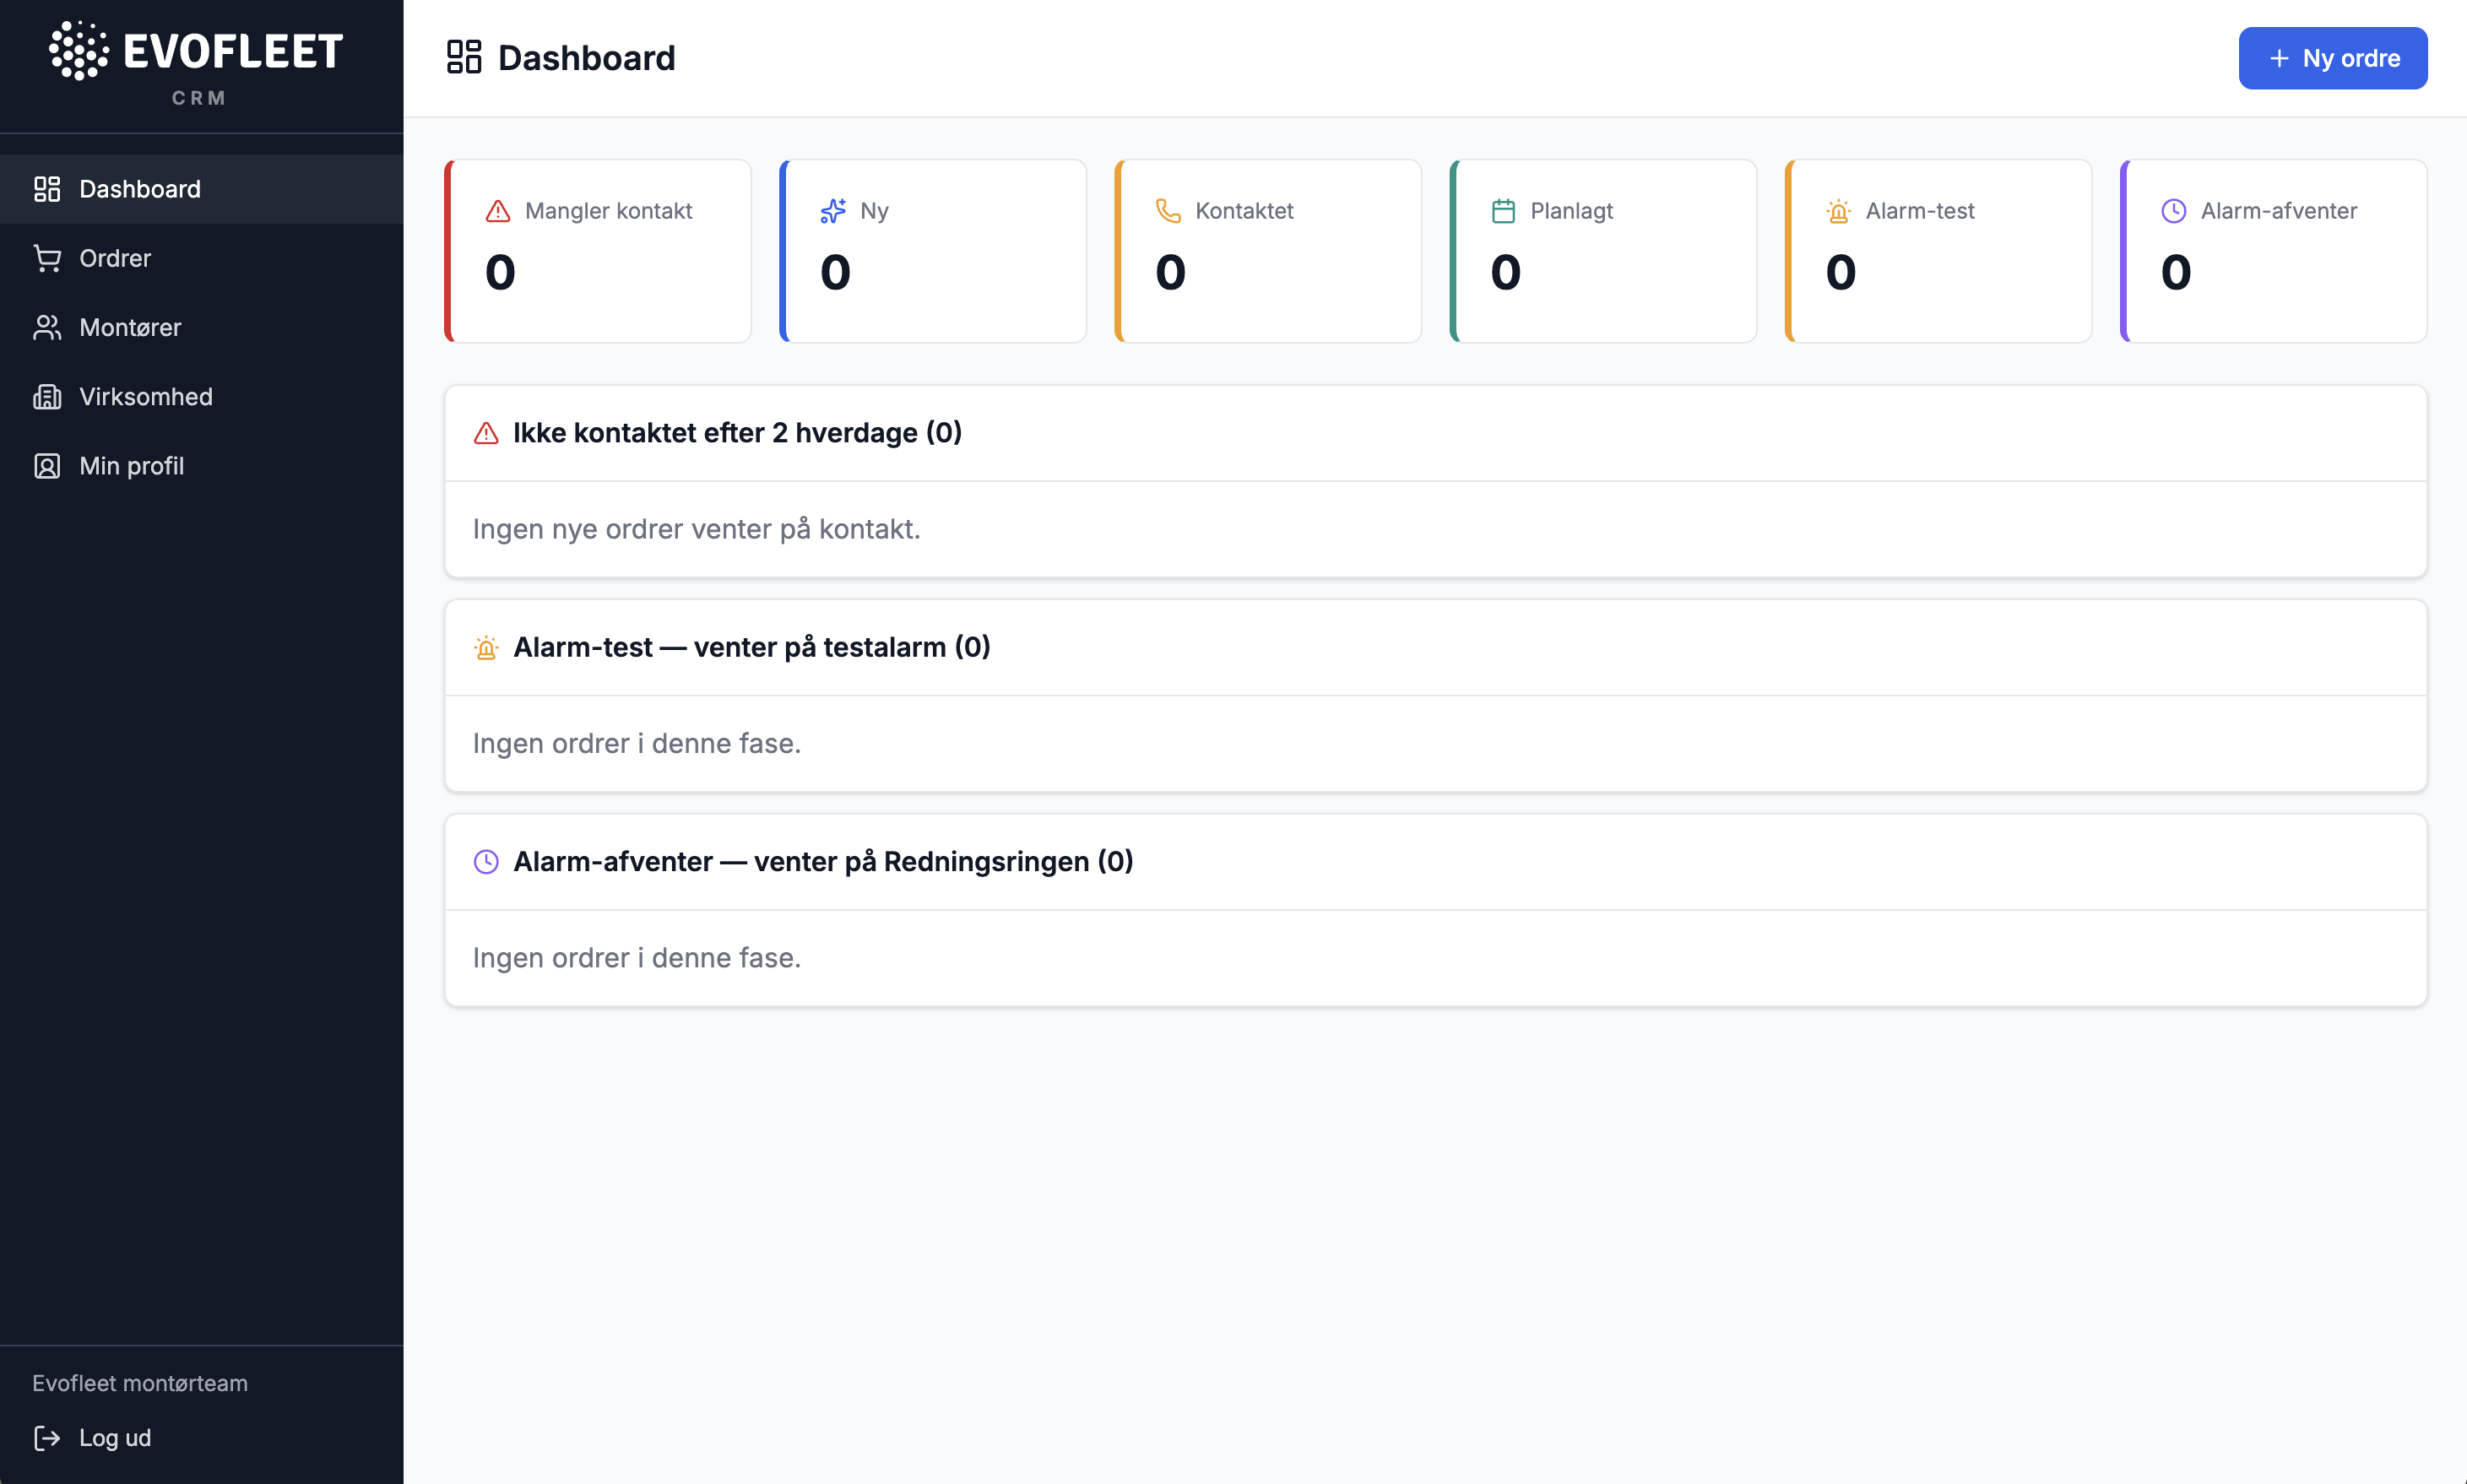Click the plus icon in Ny ordre
This screenshot has height=1484, width=2467.
(2279, 58)
